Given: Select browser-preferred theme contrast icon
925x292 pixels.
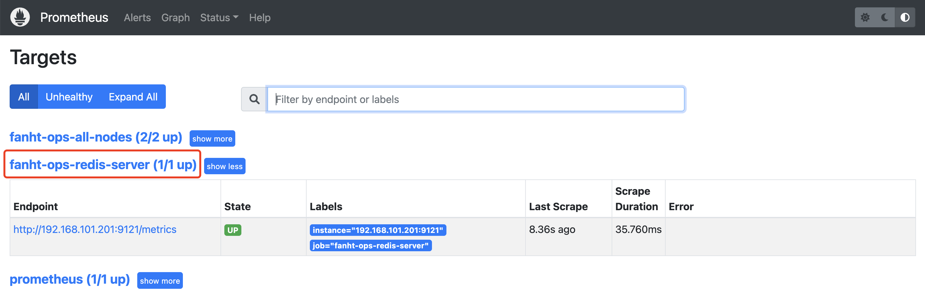Looking at the screenshot, I should point(905,17).
